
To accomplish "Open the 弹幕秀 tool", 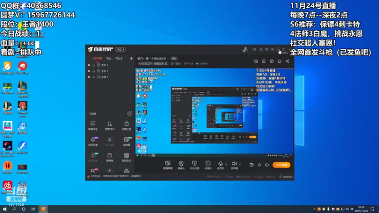I will pos(109,157).
